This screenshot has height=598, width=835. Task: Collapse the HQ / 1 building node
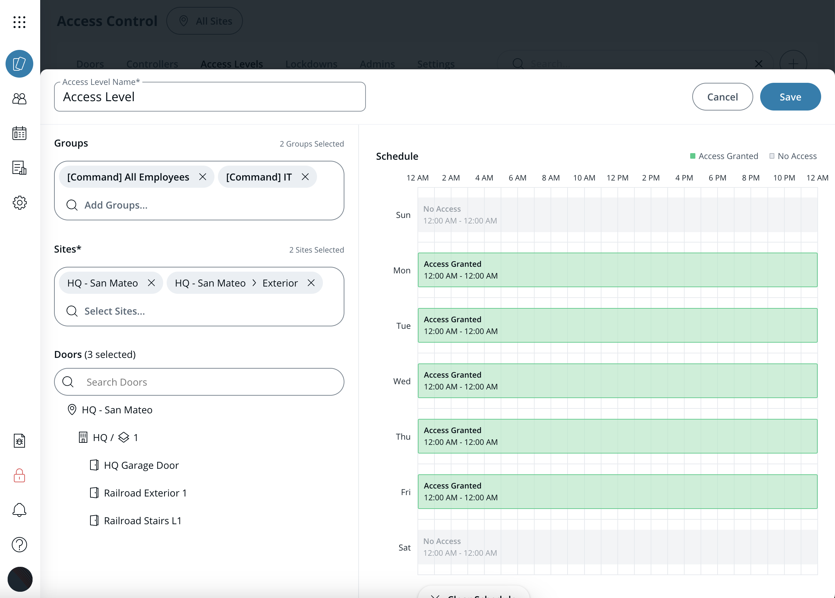[108, 438]
